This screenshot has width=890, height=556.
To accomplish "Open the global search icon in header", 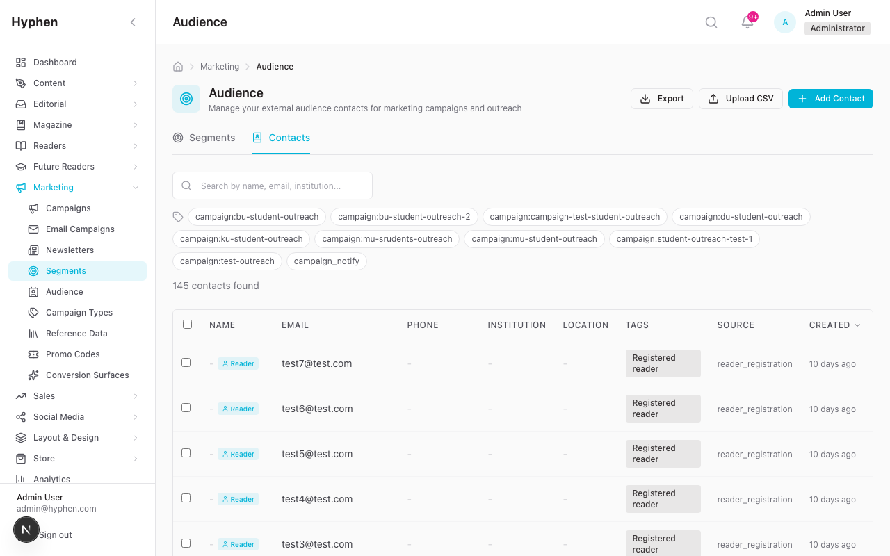I will (711, 22).
